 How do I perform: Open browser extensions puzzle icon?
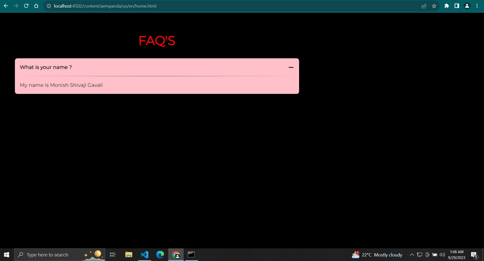click(x=447, y=6)
